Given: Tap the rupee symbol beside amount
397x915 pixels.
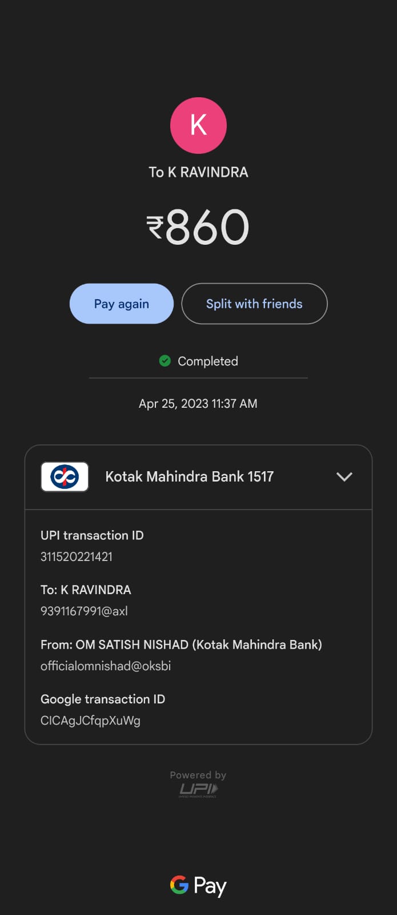Looking at the screenshot, I should 155,226.
